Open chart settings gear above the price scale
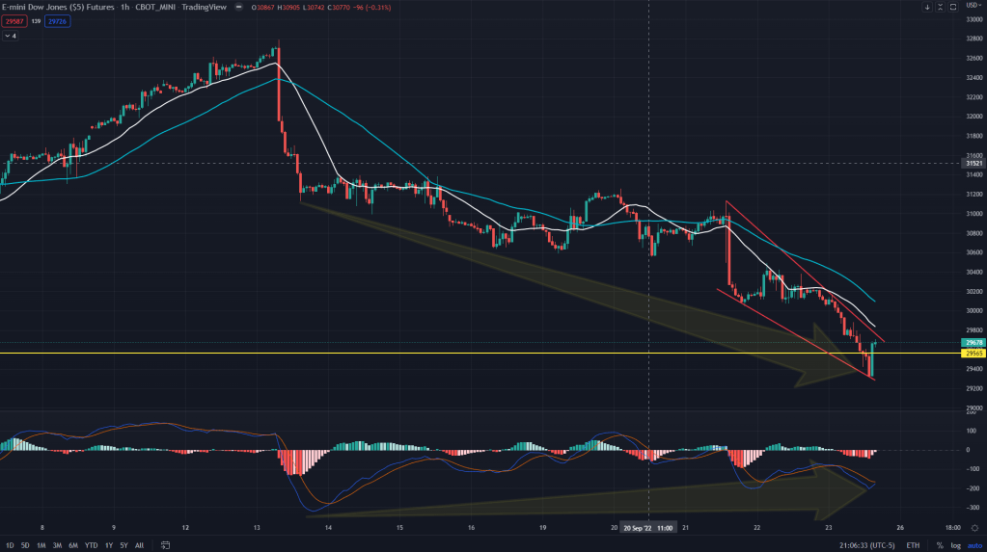The image size is (987, 552). 973,8
